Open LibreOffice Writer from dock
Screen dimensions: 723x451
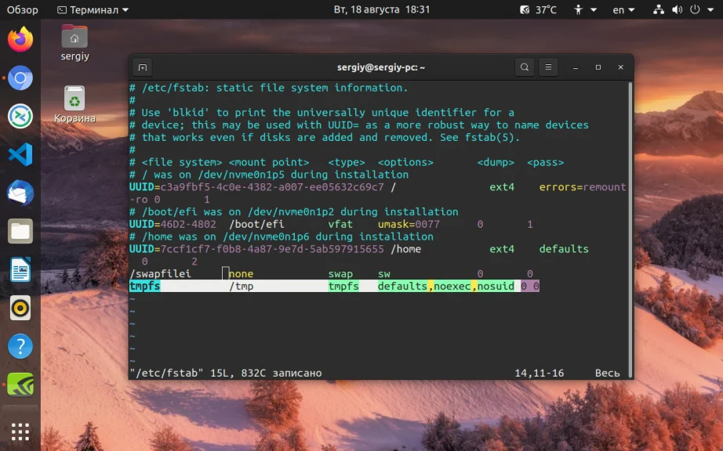[20, 269]
